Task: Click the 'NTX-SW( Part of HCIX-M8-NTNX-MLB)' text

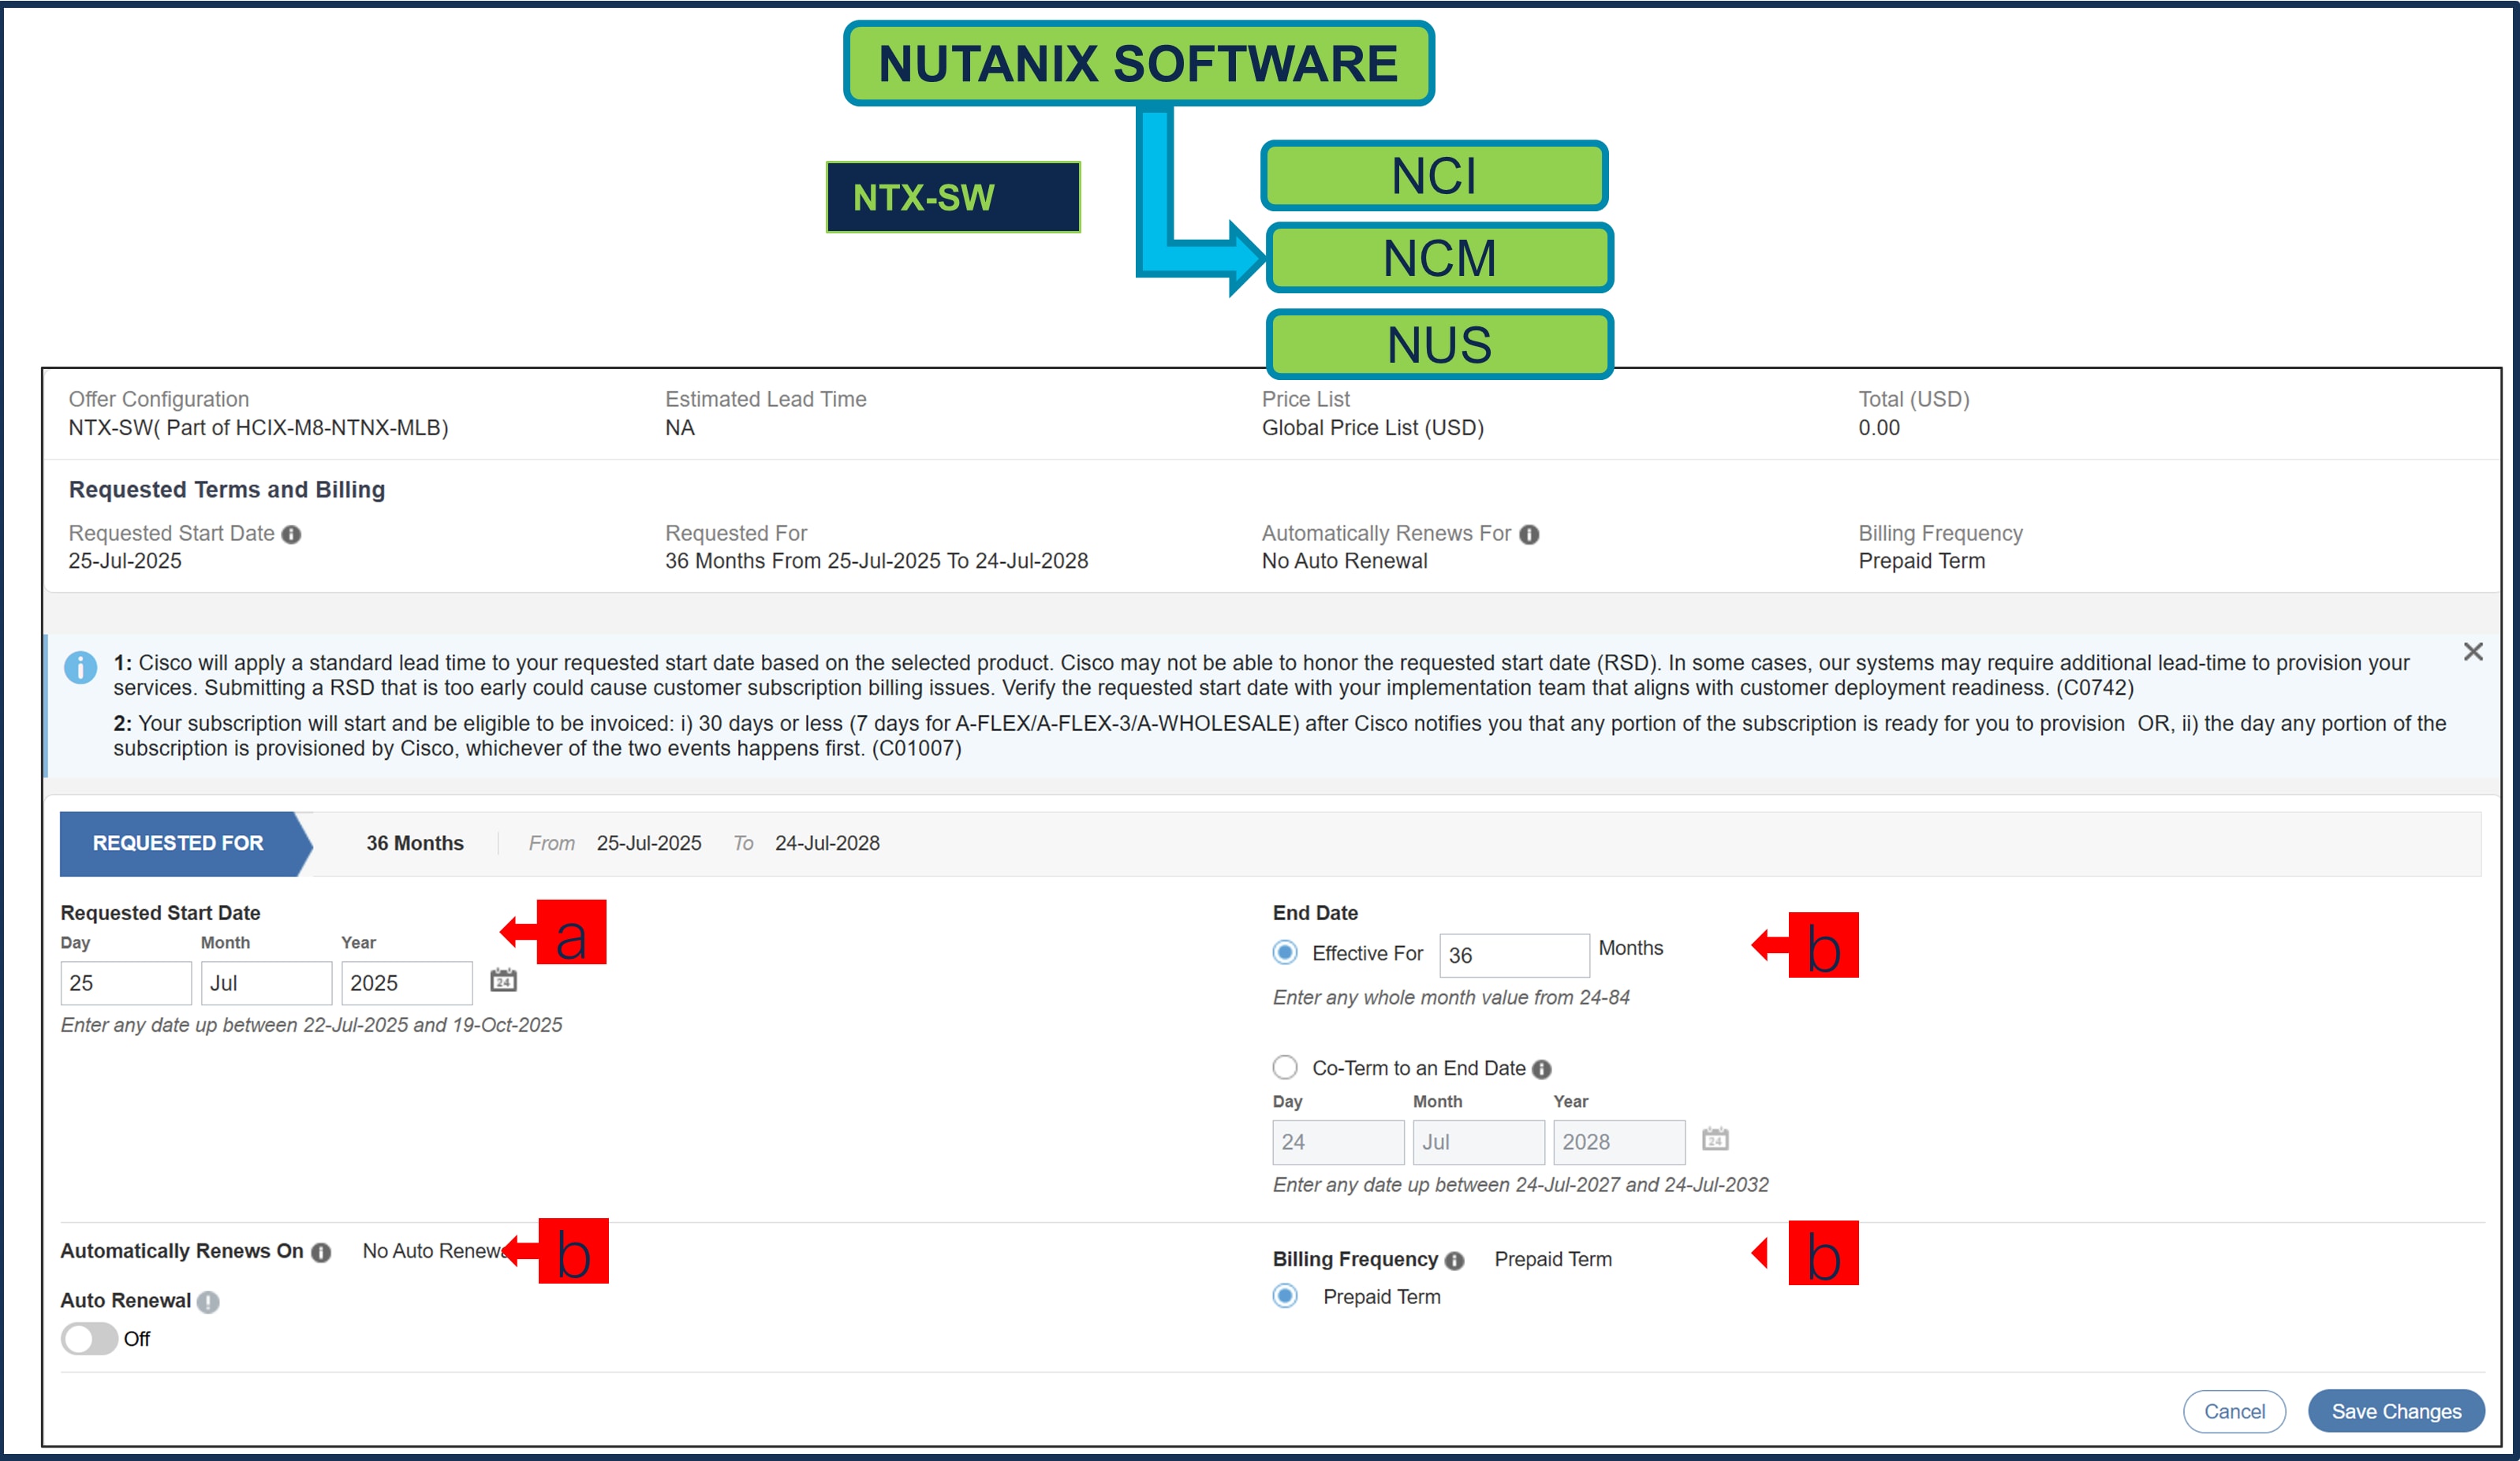Action: point(258,427)
